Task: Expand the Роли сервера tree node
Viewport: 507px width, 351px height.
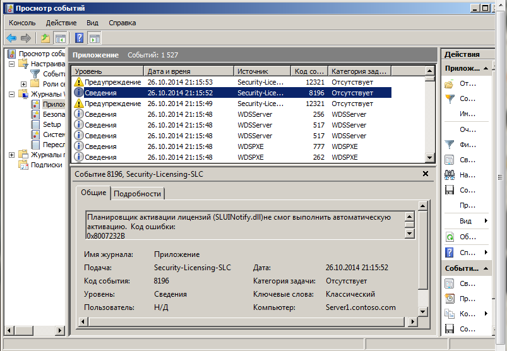Action: [23, 84]
